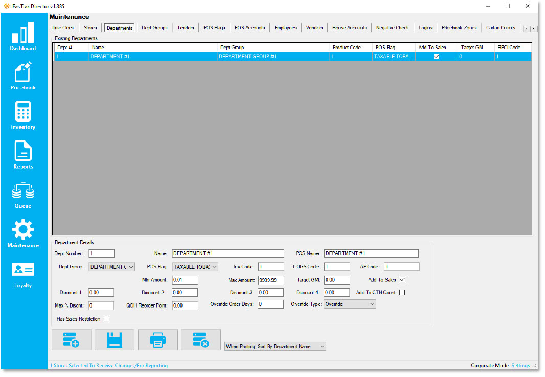Click the print departments button
The image size is (545, 377).
(158, 340)
